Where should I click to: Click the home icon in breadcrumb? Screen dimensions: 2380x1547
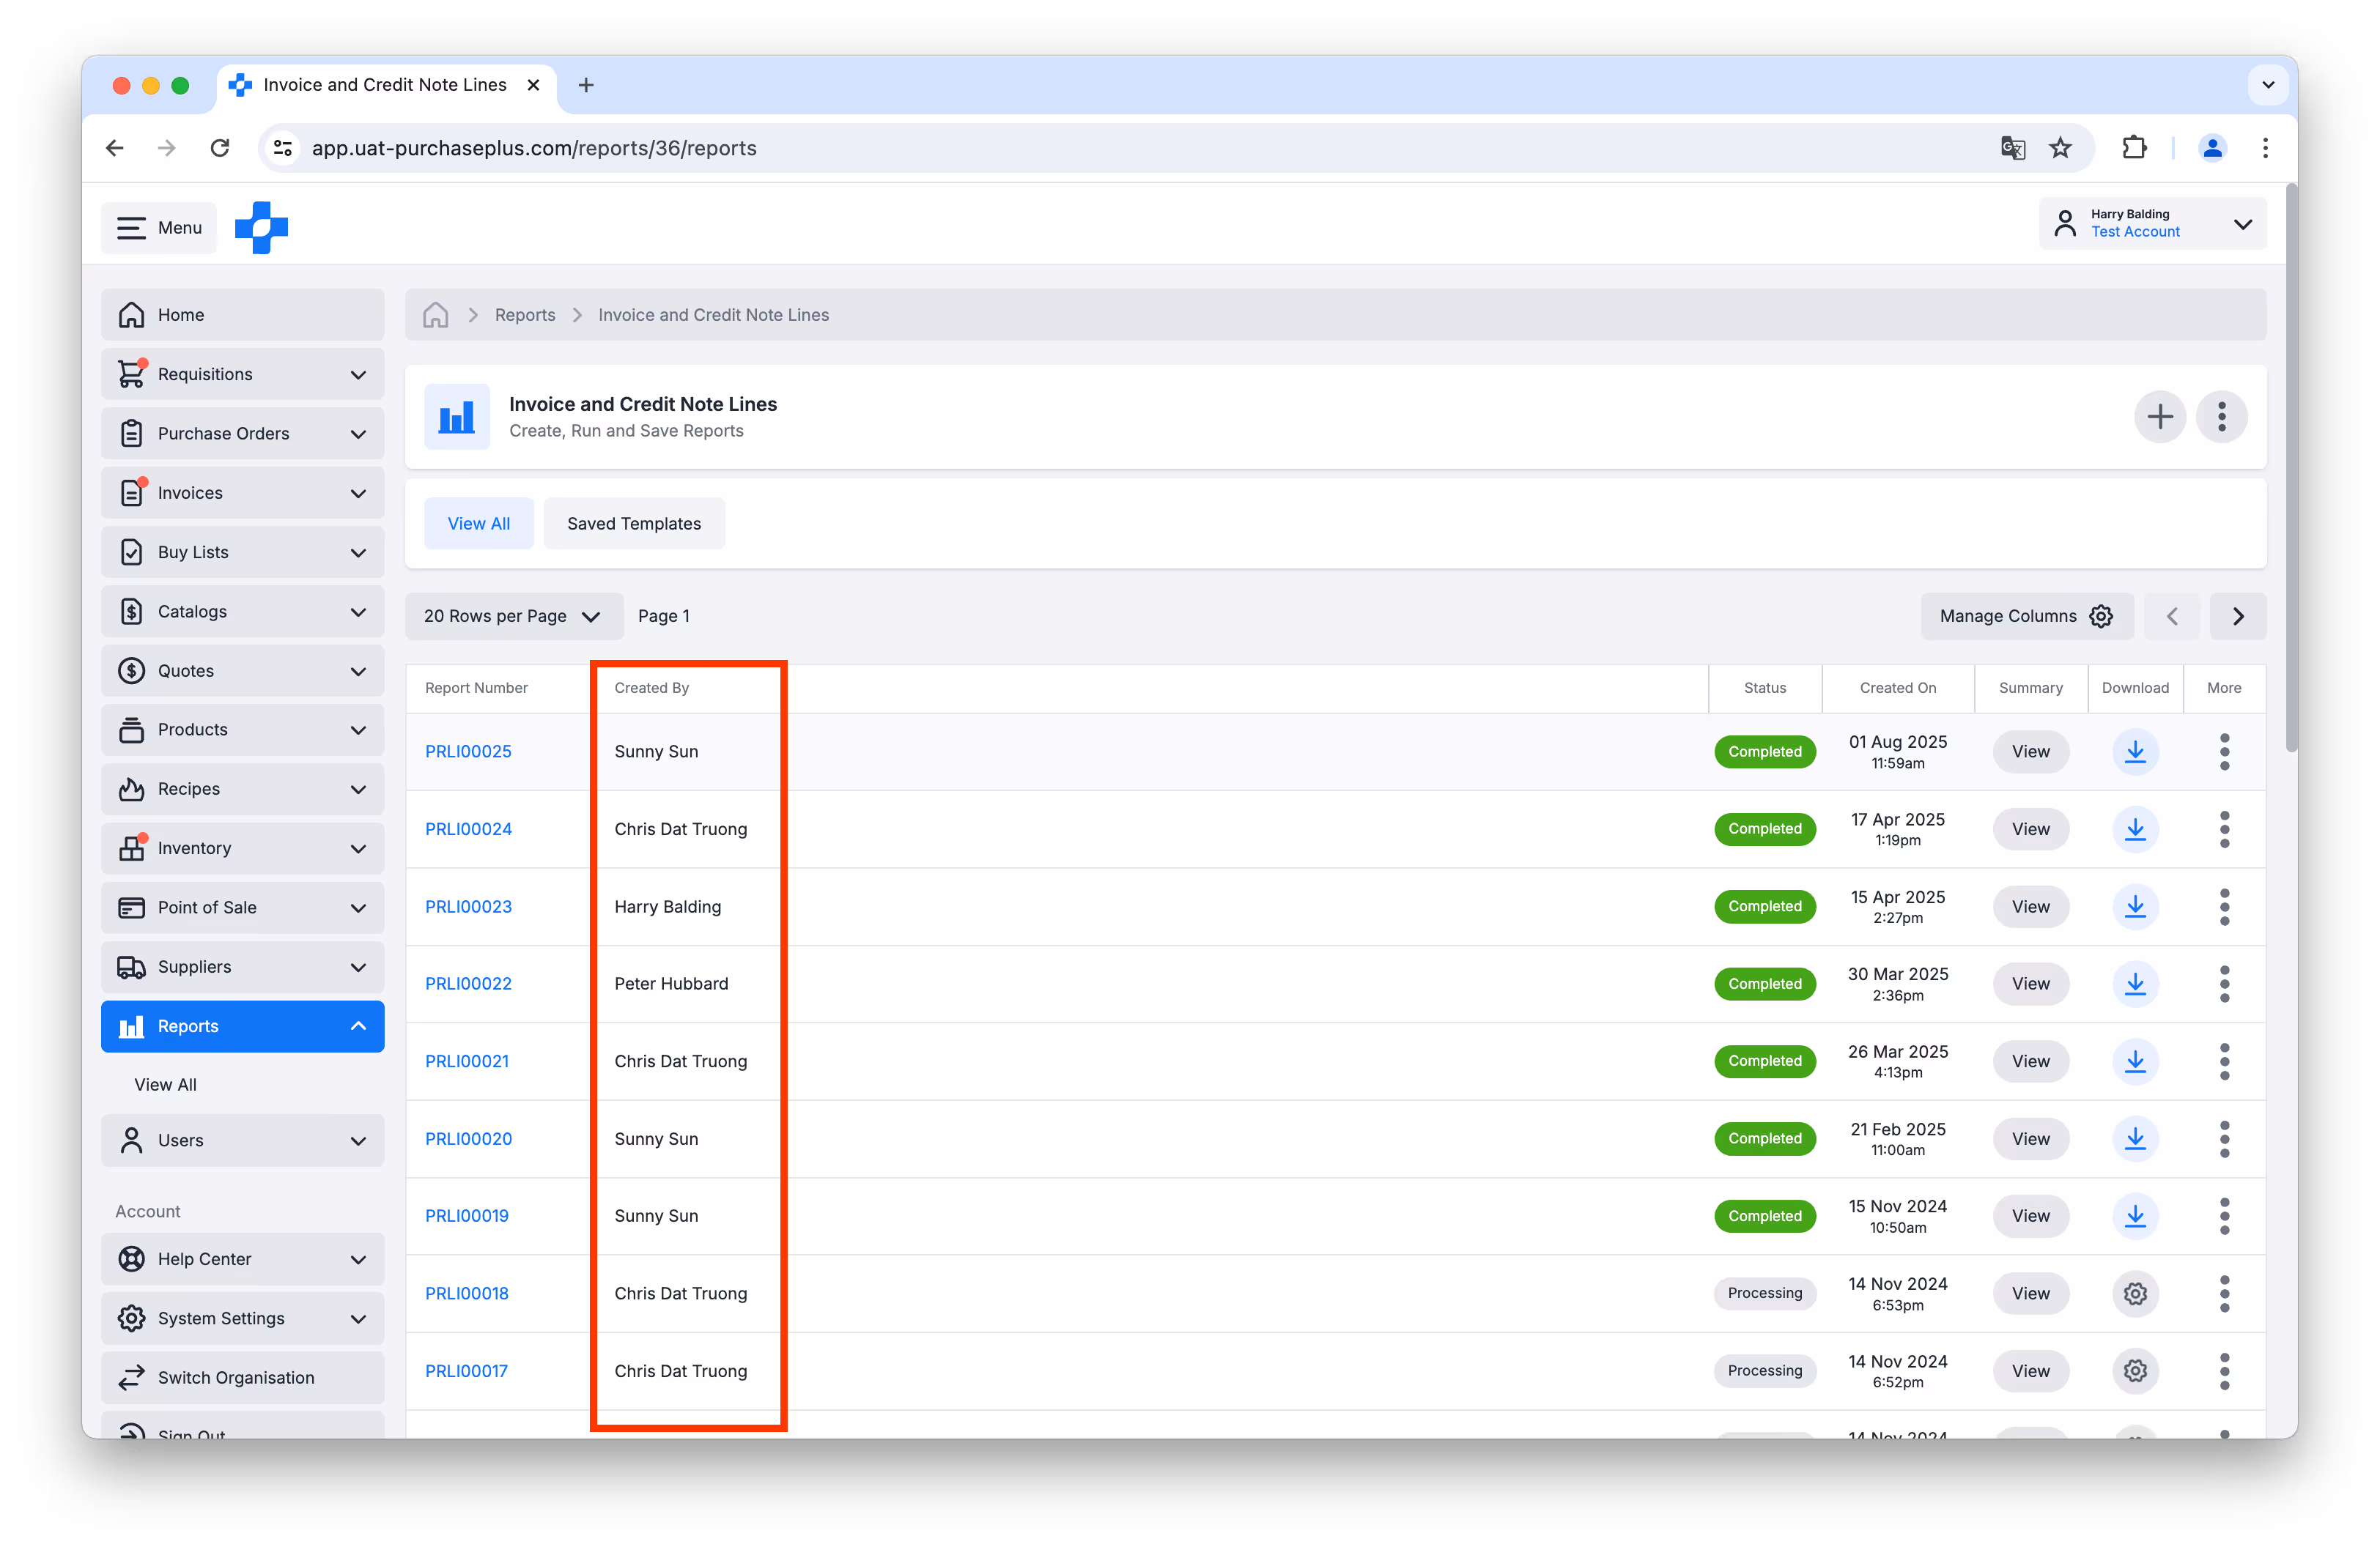(x=435, y=315)
